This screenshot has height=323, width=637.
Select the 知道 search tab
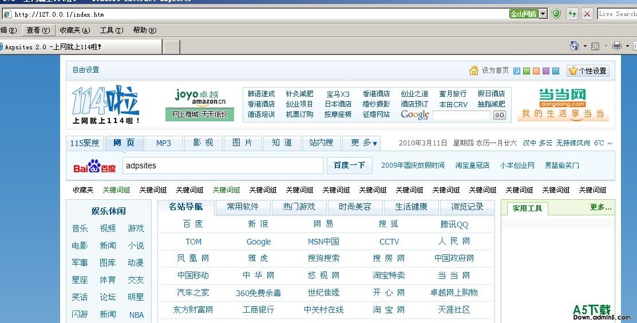click(282, 143)
